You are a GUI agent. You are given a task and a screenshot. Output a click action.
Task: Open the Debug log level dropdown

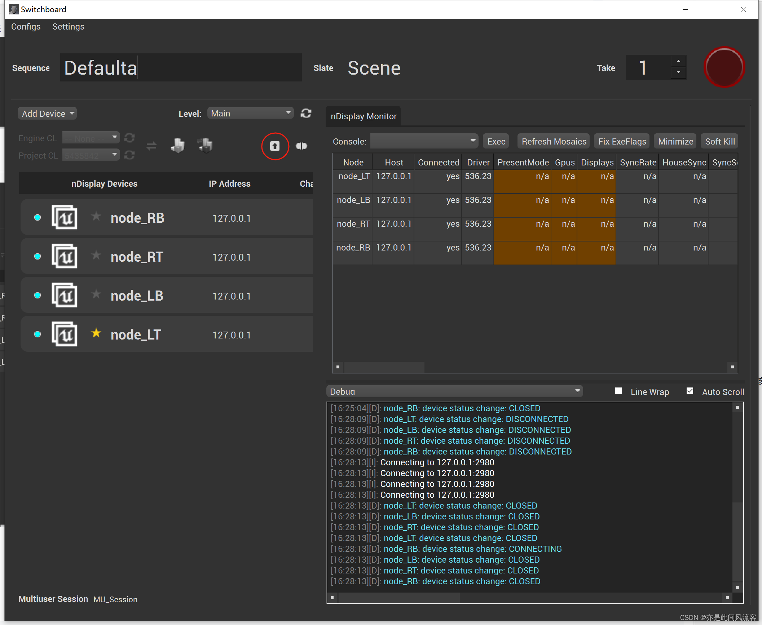(x=454, y=391)
